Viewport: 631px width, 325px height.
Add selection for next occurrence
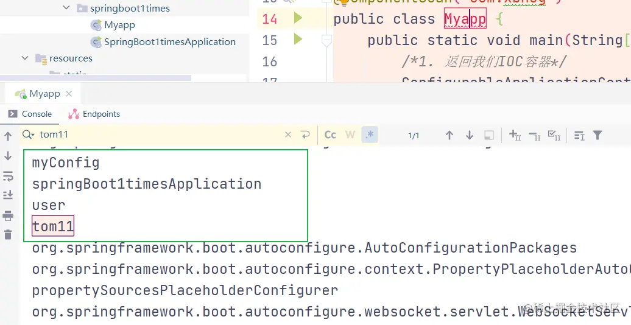pyautogui.click(x=515, y=135)
